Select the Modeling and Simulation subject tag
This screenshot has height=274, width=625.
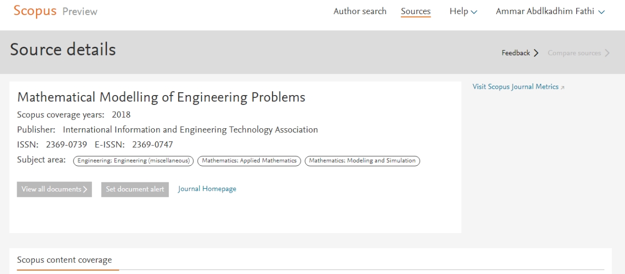[x=362, y=160]
